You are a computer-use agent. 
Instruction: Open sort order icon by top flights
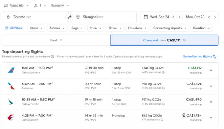pyautogui.click(x=214, y=57)
